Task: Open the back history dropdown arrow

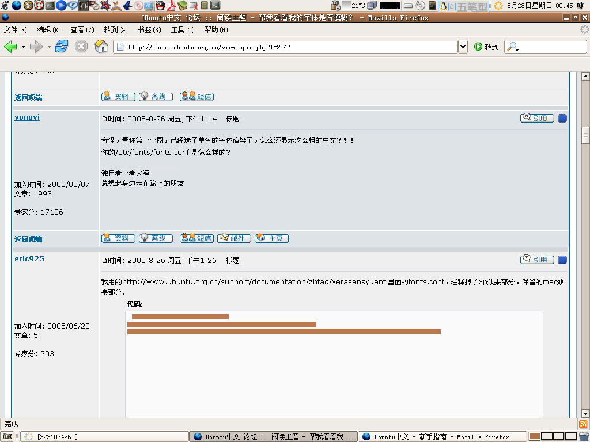Action: tap(23, 47)
